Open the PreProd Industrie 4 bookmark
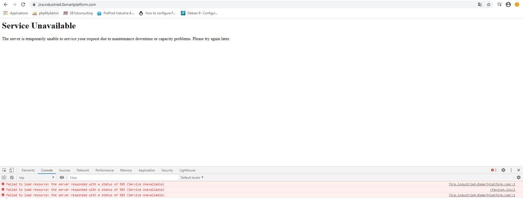523x199 pixels. pos(116,13)
